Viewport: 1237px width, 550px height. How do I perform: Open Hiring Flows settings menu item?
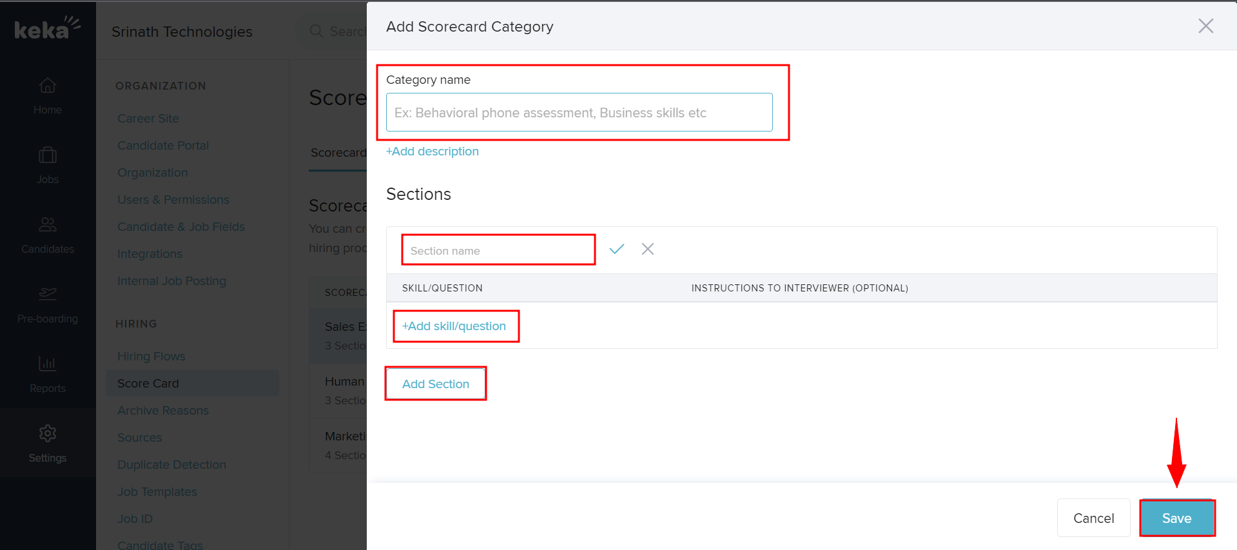coord(151,357)
